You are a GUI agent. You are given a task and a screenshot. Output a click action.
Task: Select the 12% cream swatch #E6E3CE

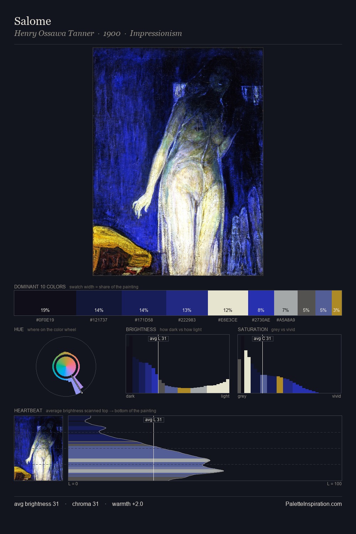(x=228, y=303)
